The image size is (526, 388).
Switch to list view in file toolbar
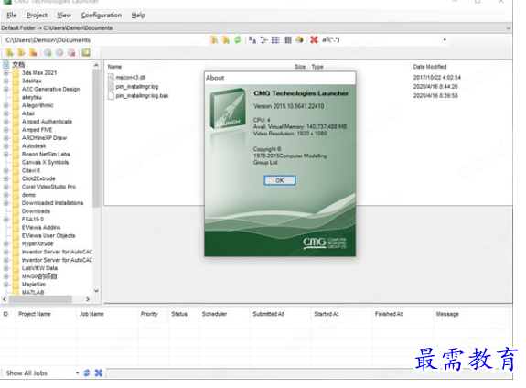point(275,40)
